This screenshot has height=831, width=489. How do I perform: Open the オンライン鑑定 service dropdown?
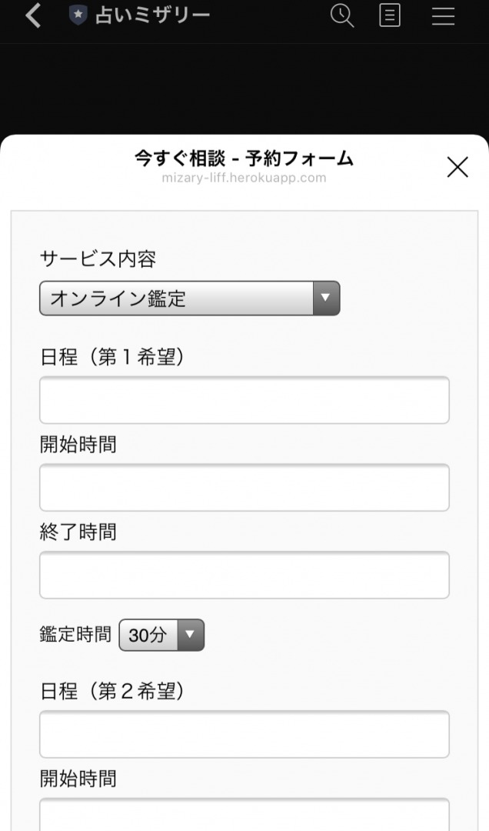click(x=190, y=299)
